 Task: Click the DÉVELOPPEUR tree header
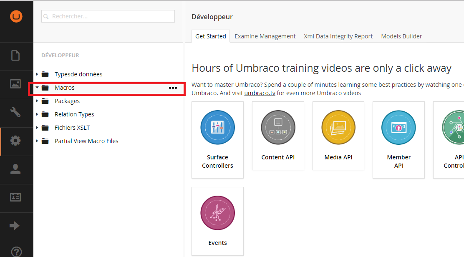point(60,55)
